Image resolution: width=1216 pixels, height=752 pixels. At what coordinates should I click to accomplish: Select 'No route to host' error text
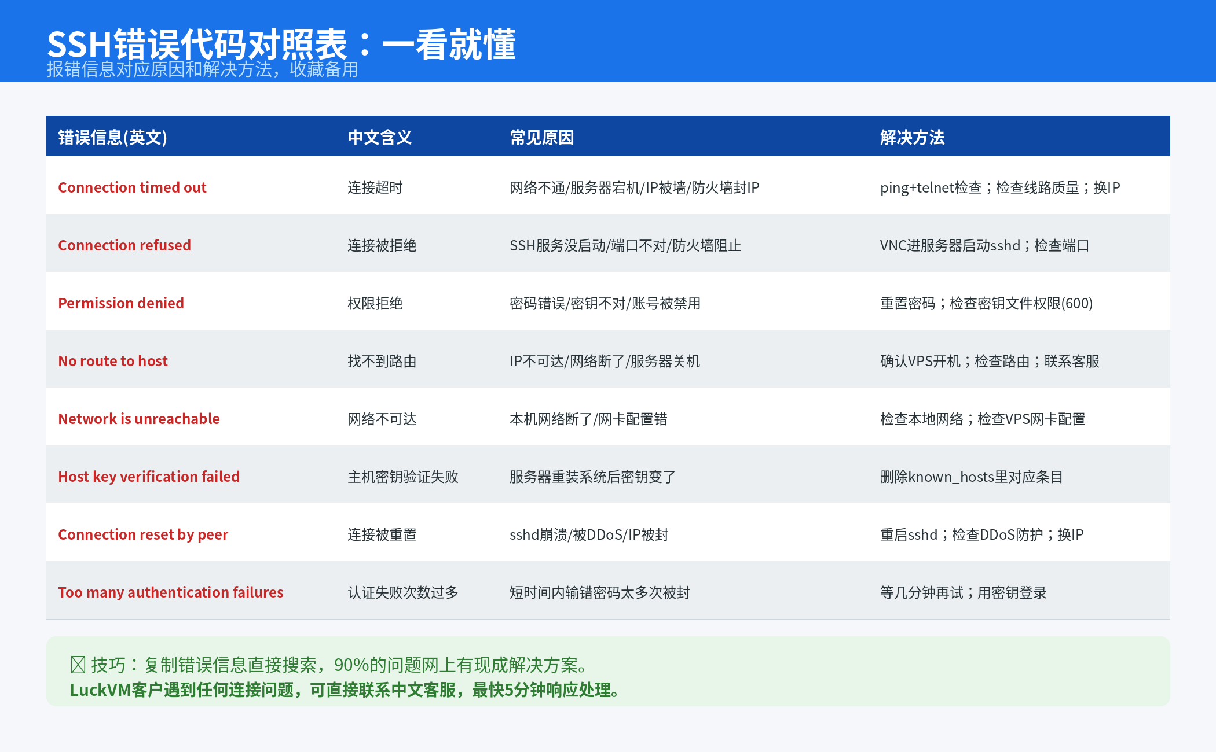(113, 361)
